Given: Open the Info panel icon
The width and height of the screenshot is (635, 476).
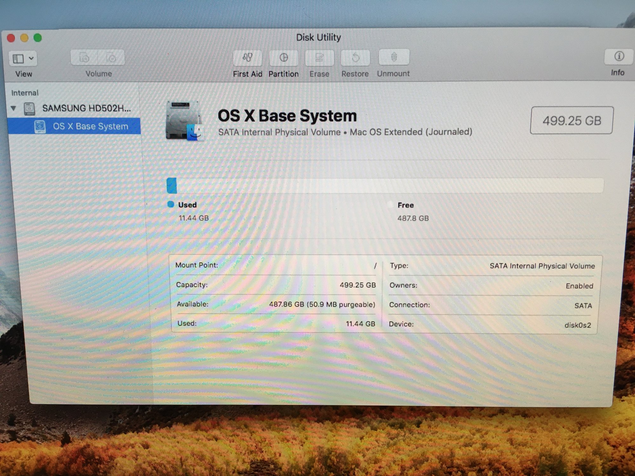Looking at the screenshot, I should tap(619, 57).
